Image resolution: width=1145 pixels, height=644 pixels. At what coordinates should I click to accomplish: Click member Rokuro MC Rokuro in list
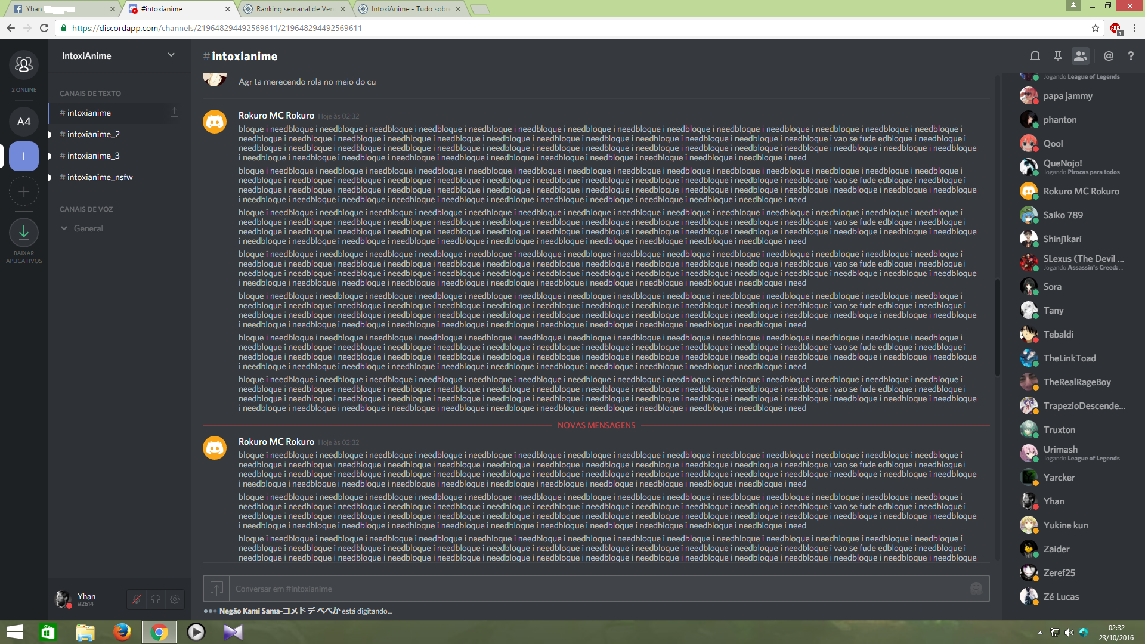(x=1081, y=191)
